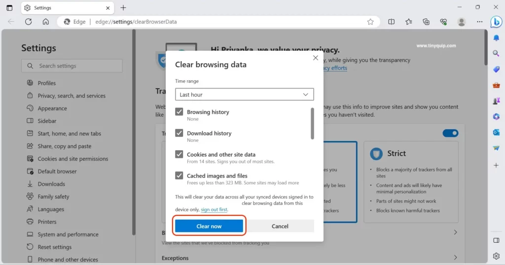Screen dimensions: 505x265
Task: Click the settings page vertical scrollbar
Action: pos(486,48)
